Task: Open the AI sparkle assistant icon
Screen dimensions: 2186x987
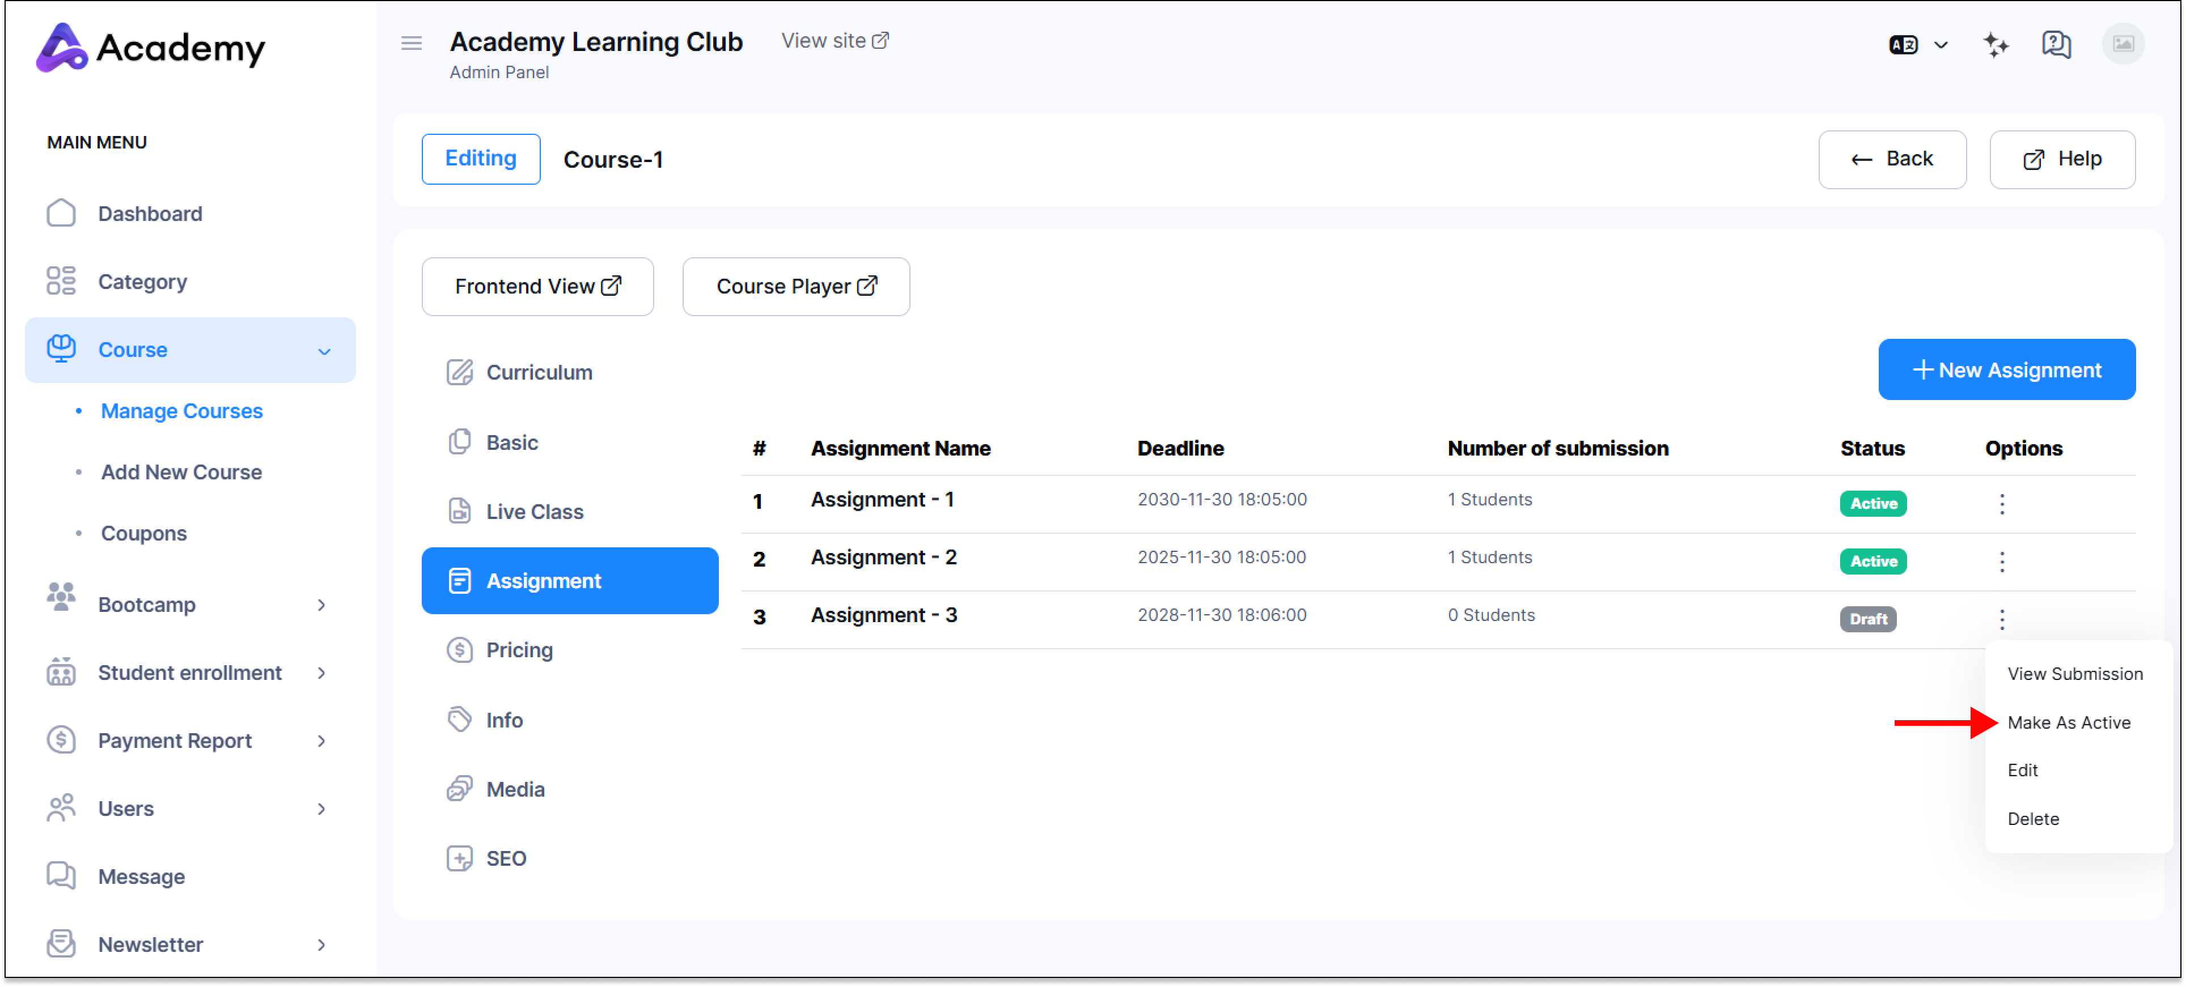Action: [1995, 44]
